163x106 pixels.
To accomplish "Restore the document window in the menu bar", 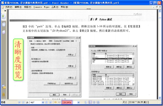I will 157,7.
